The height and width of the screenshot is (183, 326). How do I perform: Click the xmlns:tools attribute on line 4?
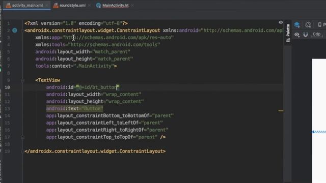98,45
